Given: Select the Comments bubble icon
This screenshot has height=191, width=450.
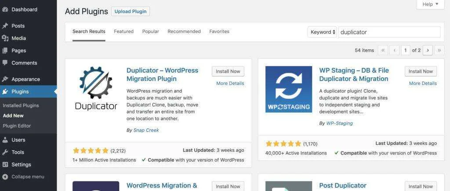Looking at the screenshot, I should [5, 63].
